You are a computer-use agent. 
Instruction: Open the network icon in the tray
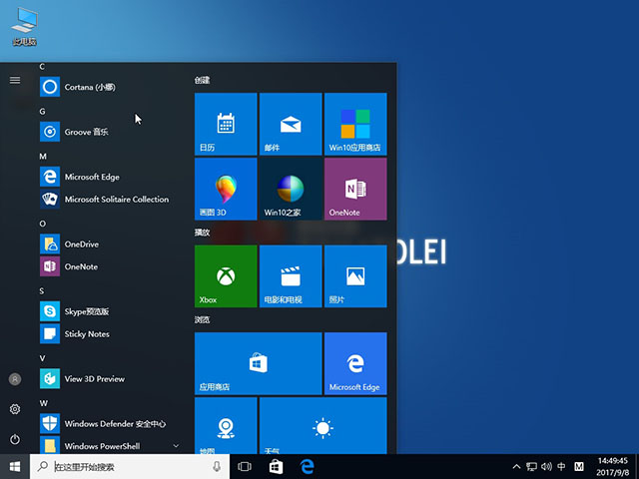(x=531, y=466)
